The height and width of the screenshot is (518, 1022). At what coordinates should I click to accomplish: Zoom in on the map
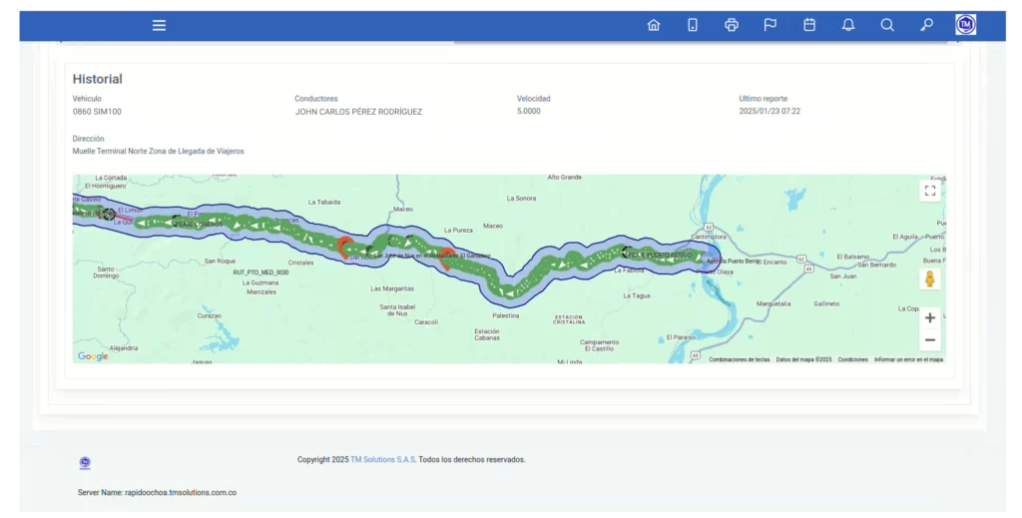click(x=929, y=318)
